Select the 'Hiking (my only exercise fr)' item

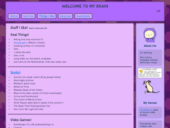[28, 40]
